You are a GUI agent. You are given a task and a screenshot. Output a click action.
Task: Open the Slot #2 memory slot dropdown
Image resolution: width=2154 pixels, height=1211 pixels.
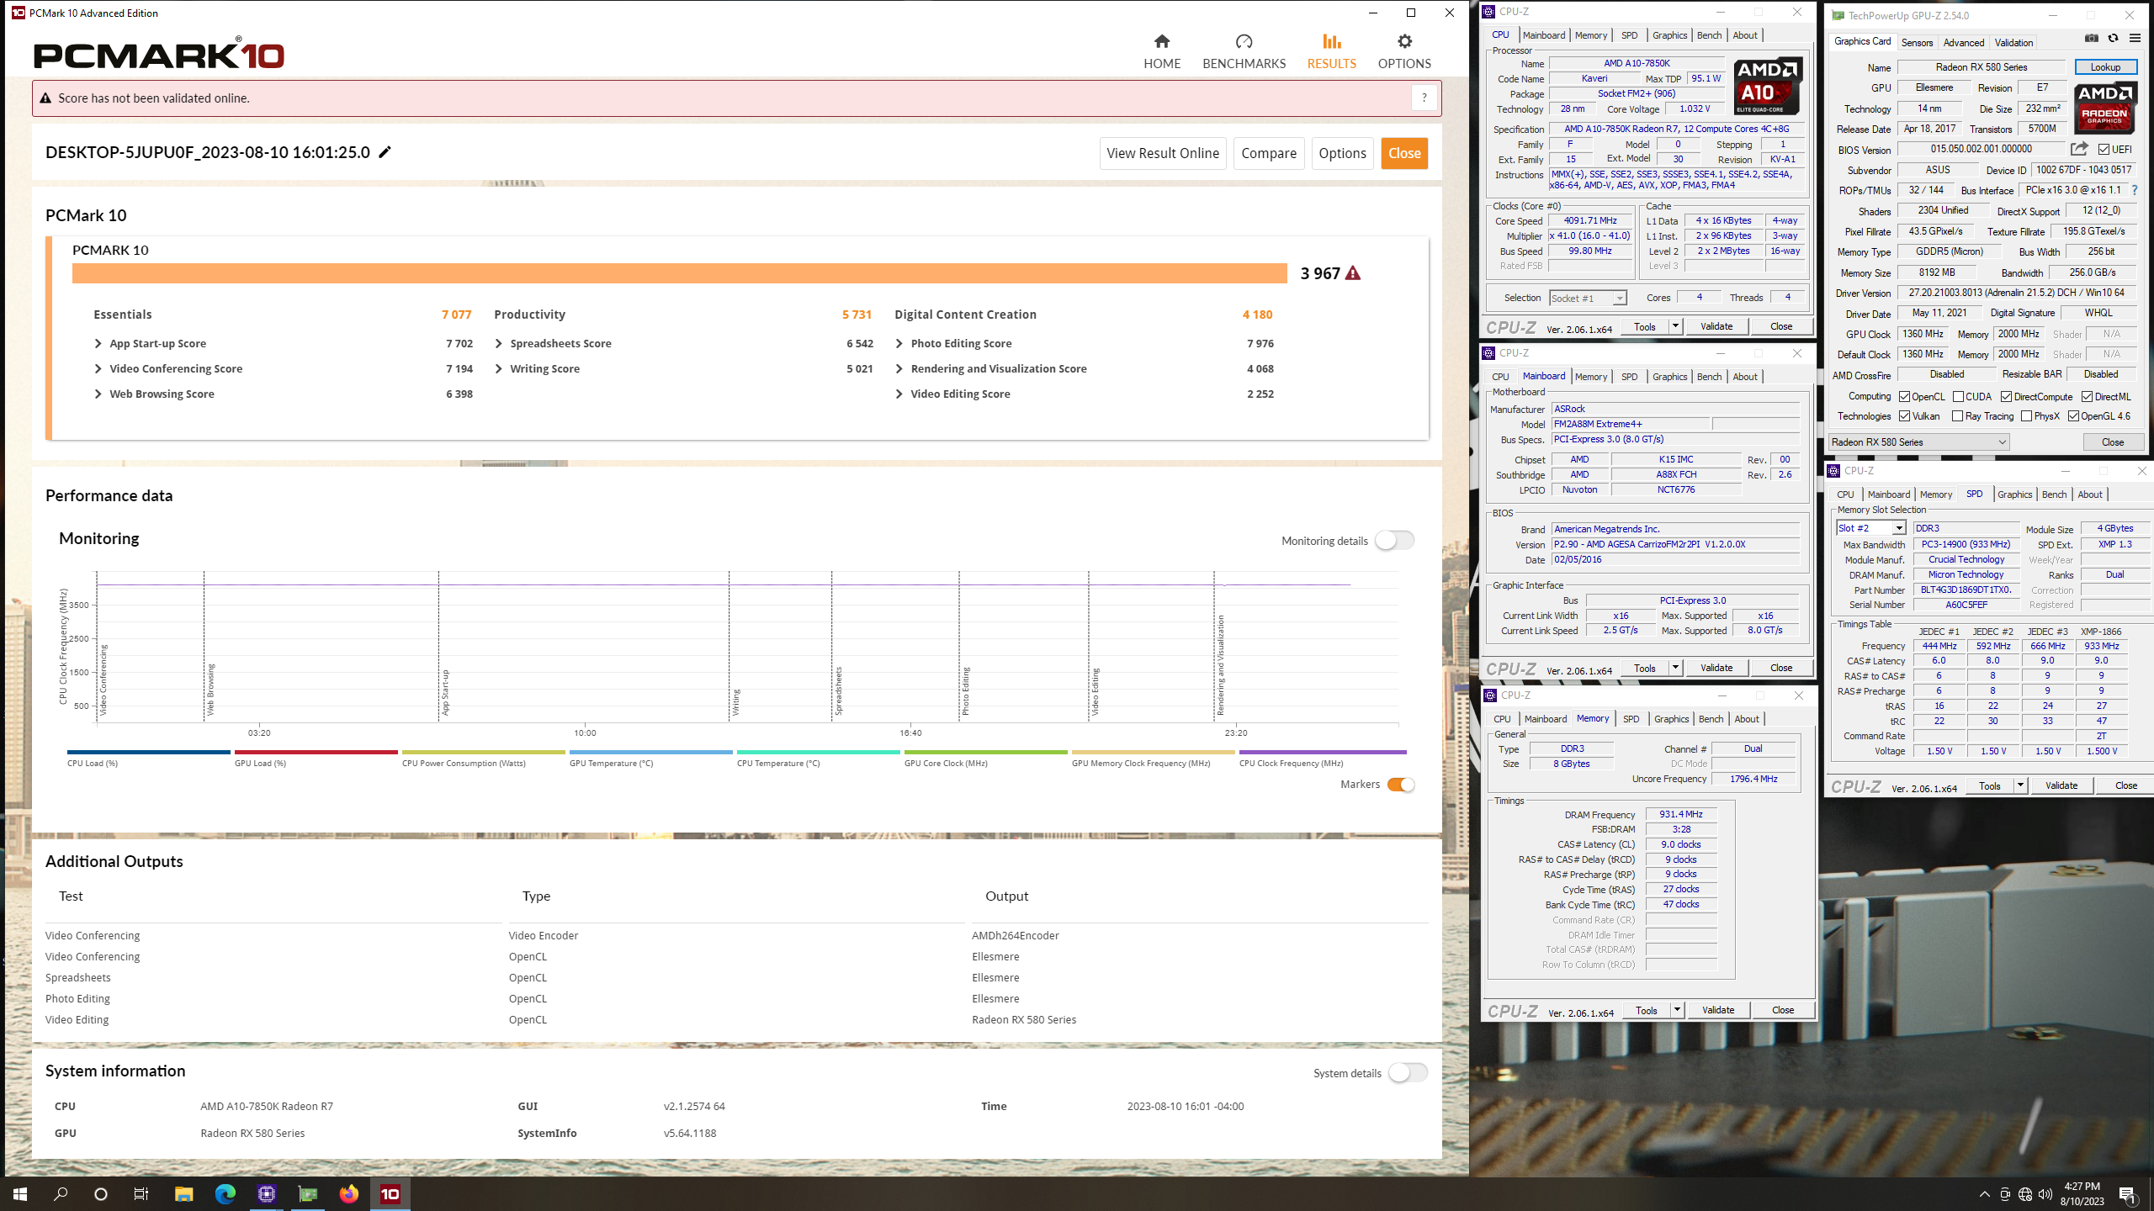(x=1870, y=528)
